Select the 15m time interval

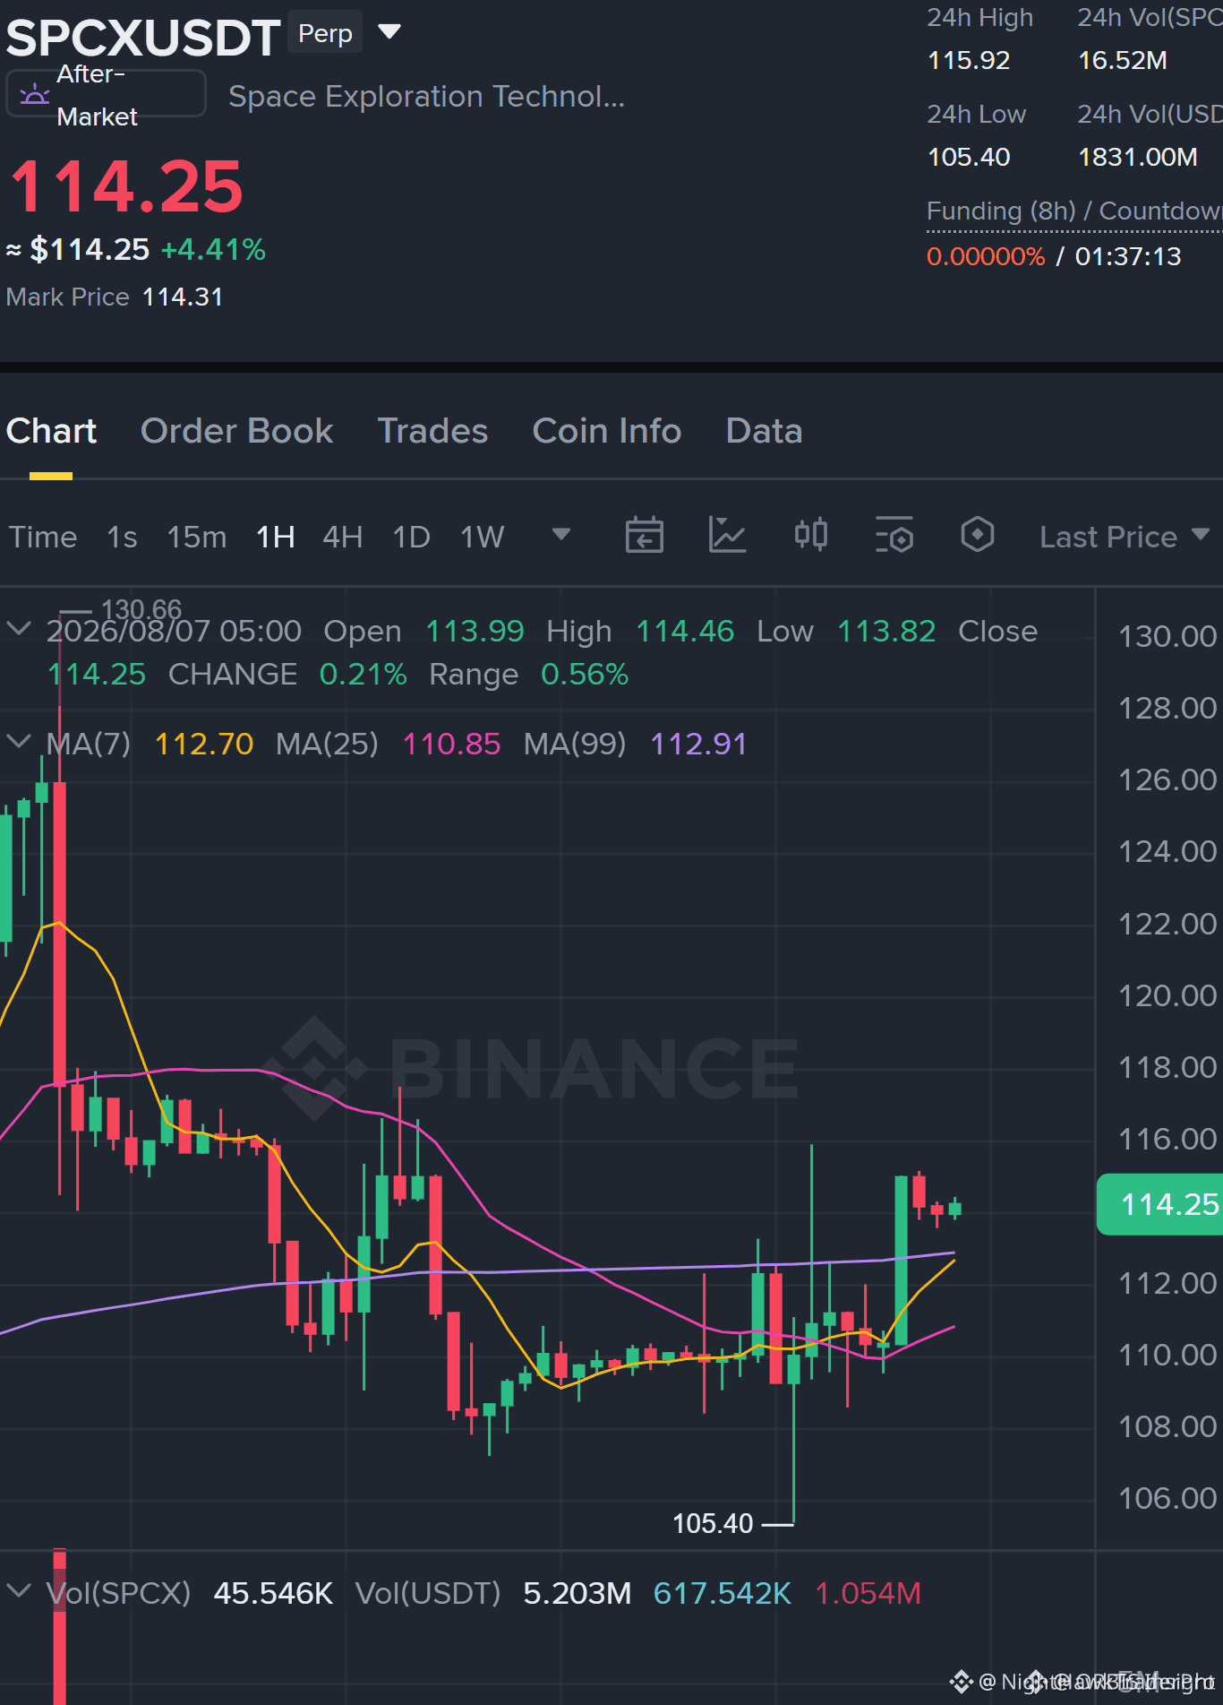pyautogui.click(x=197, y=537)
